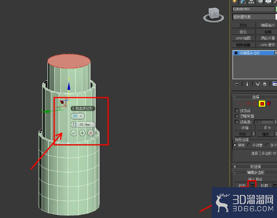Click the 倒角剖面 modifier button
The width and height of the screenshot is (277, 218).
point(244,45)
